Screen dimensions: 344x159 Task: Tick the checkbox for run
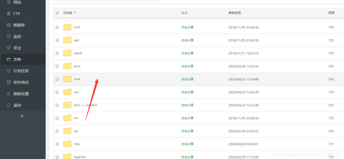click(57, 92)
